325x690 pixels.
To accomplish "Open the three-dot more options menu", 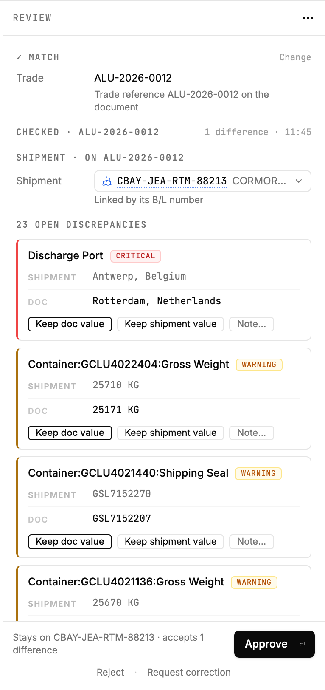I will (308, 18).
